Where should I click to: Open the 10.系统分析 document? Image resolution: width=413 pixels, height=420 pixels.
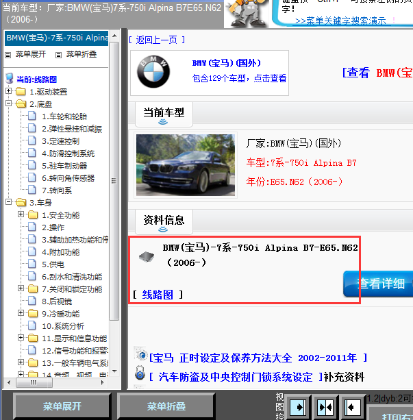click(x=63, y=326)
